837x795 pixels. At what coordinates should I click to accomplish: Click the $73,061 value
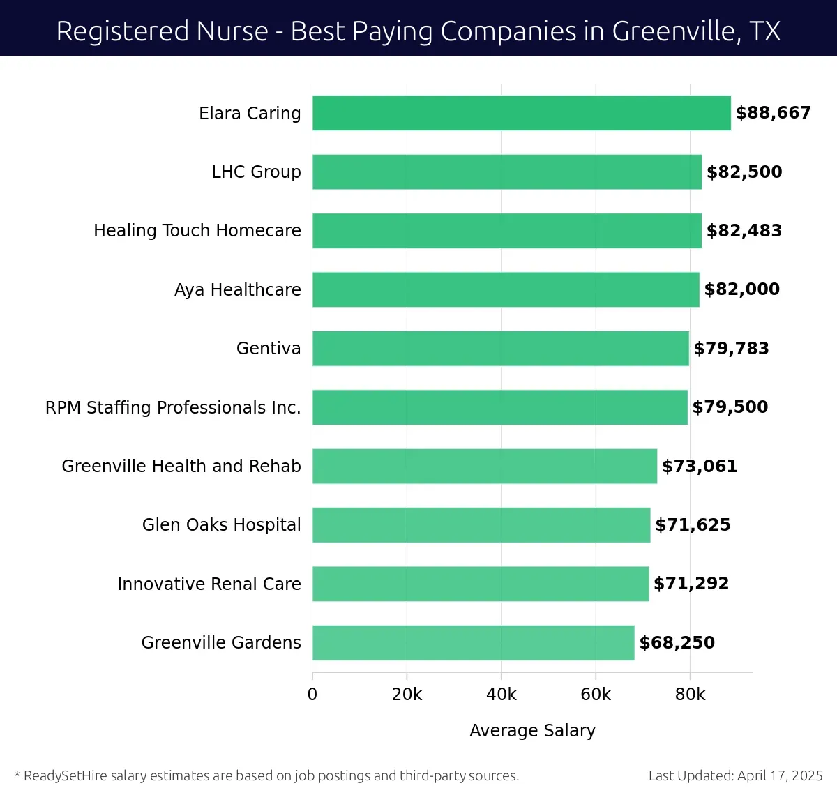[x=700, y=466]
